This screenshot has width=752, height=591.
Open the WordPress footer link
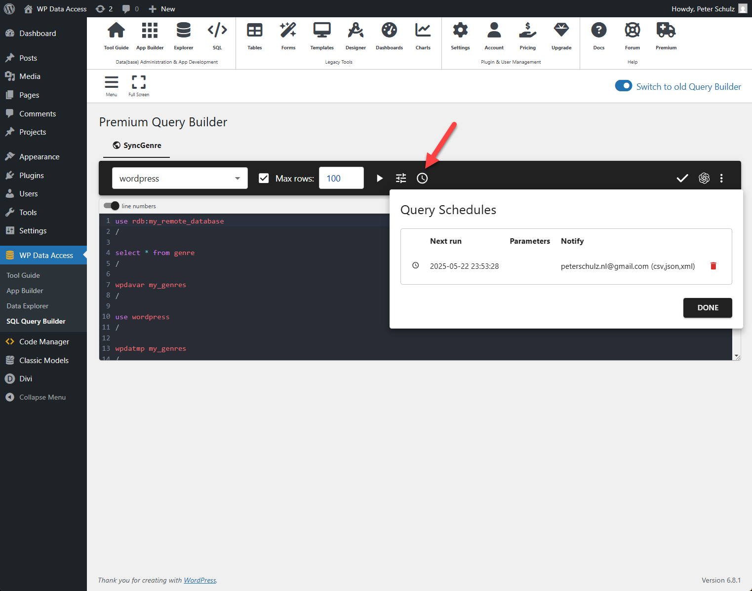pos(200,580)
